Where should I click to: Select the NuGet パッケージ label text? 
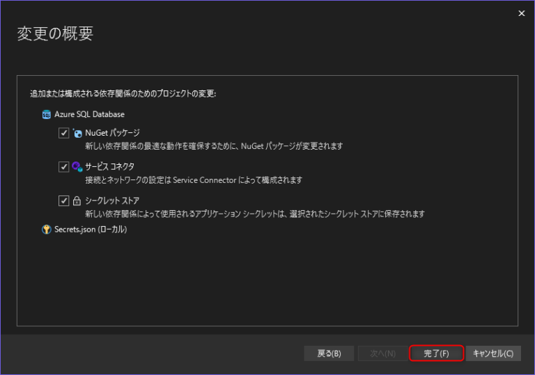pyautogui.click(x=112, y=133)
